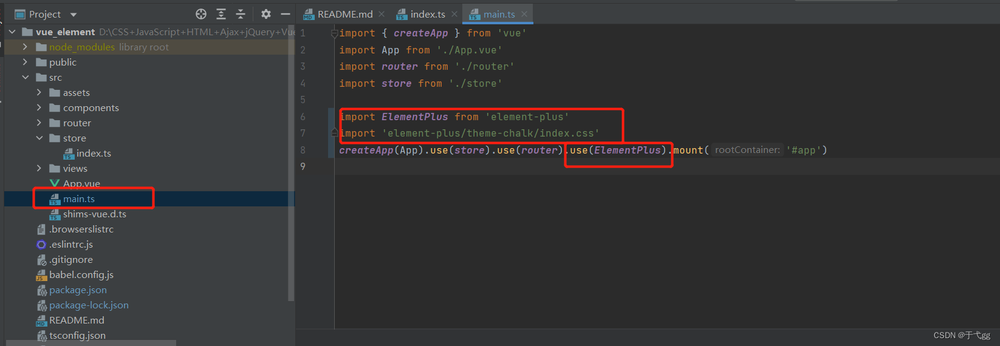The image size is (1000, 346).
Task: Expand the node_modules folder
Action: (x=25, y=47)
